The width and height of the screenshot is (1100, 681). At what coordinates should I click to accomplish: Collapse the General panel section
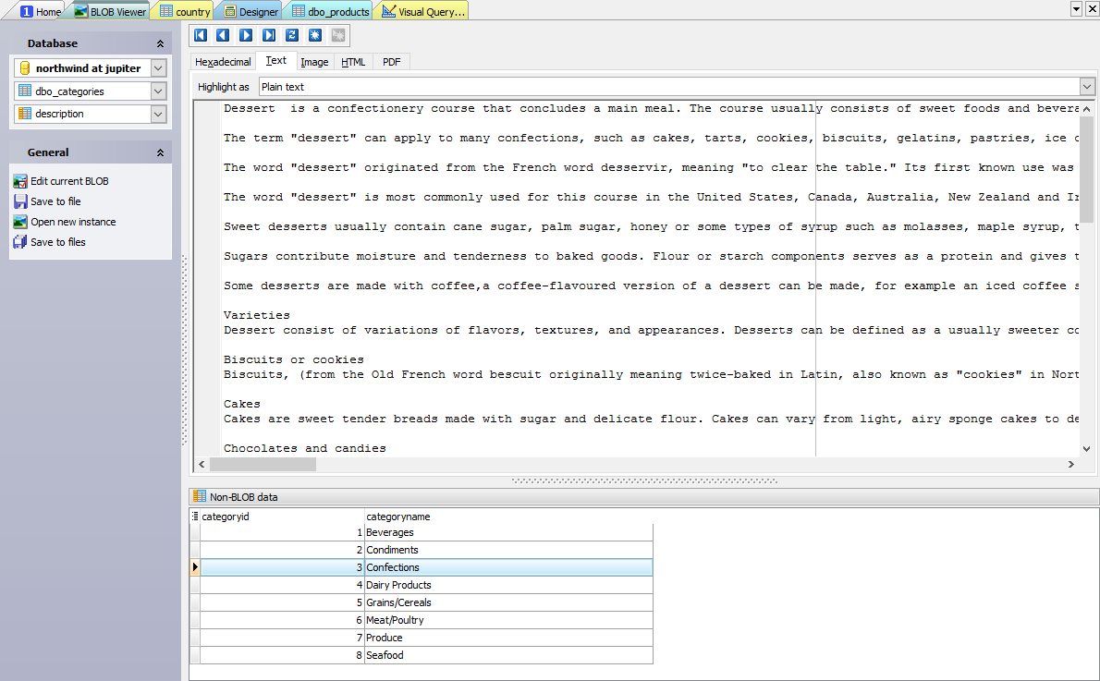tap(160, 152)
